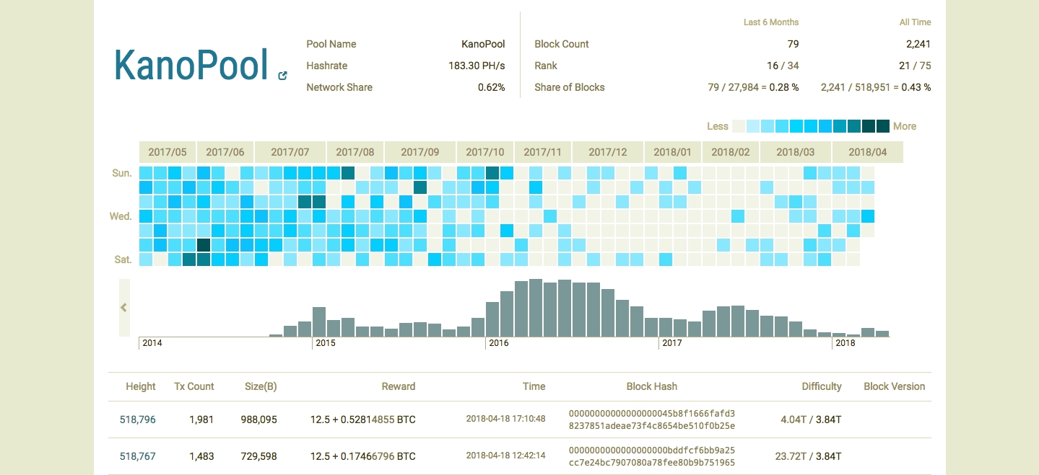Viewport: 1039px width, 475px height.
Task: Click the Block Count label
Action: (562, 44)
